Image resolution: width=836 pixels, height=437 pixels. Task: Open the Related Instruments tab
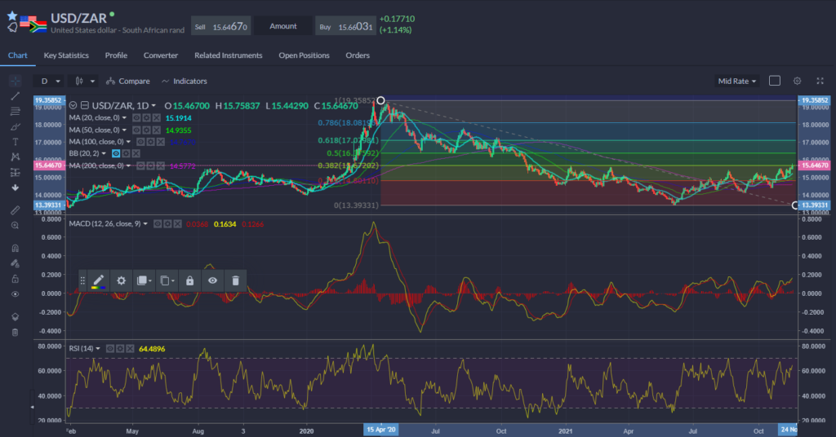point(228,55)
